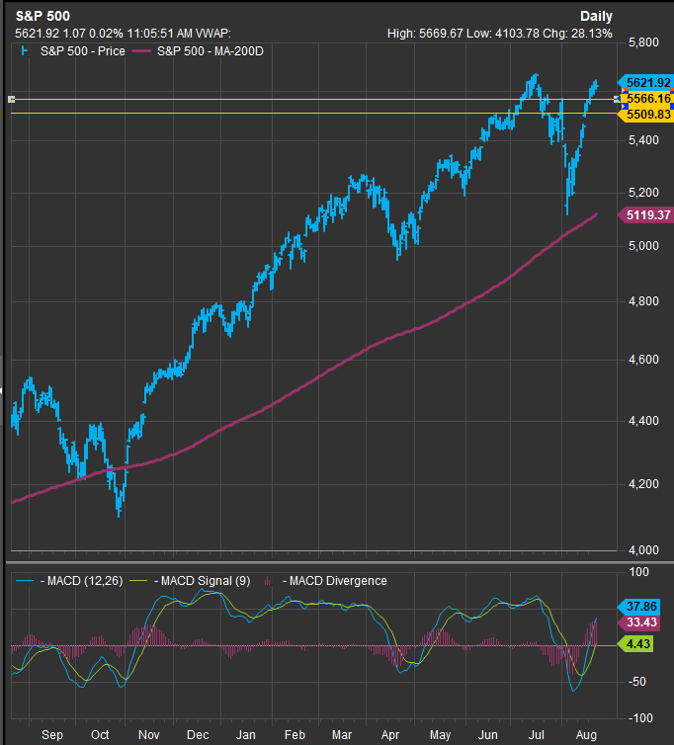Click the MA-200D legend line marker
674x745 pixels.
pos(141,51)
